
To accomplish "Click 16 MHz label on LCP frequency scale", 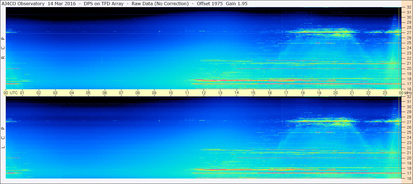I will [409, 179].
